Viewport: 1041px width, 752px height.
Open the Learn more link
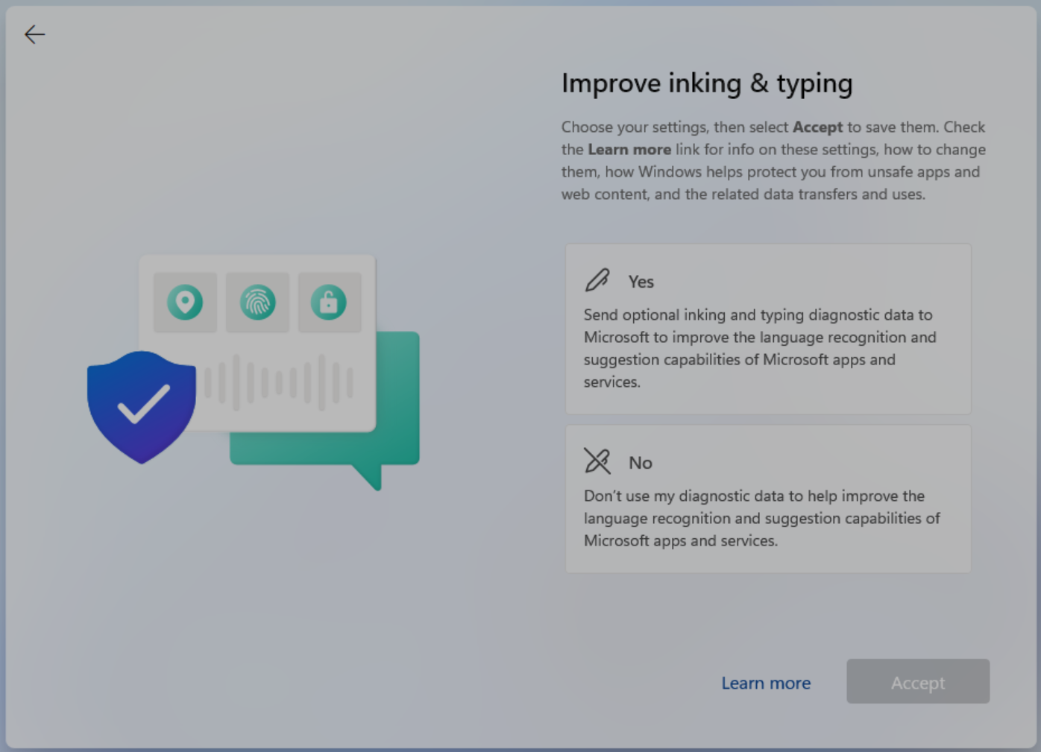pos(766,683)
